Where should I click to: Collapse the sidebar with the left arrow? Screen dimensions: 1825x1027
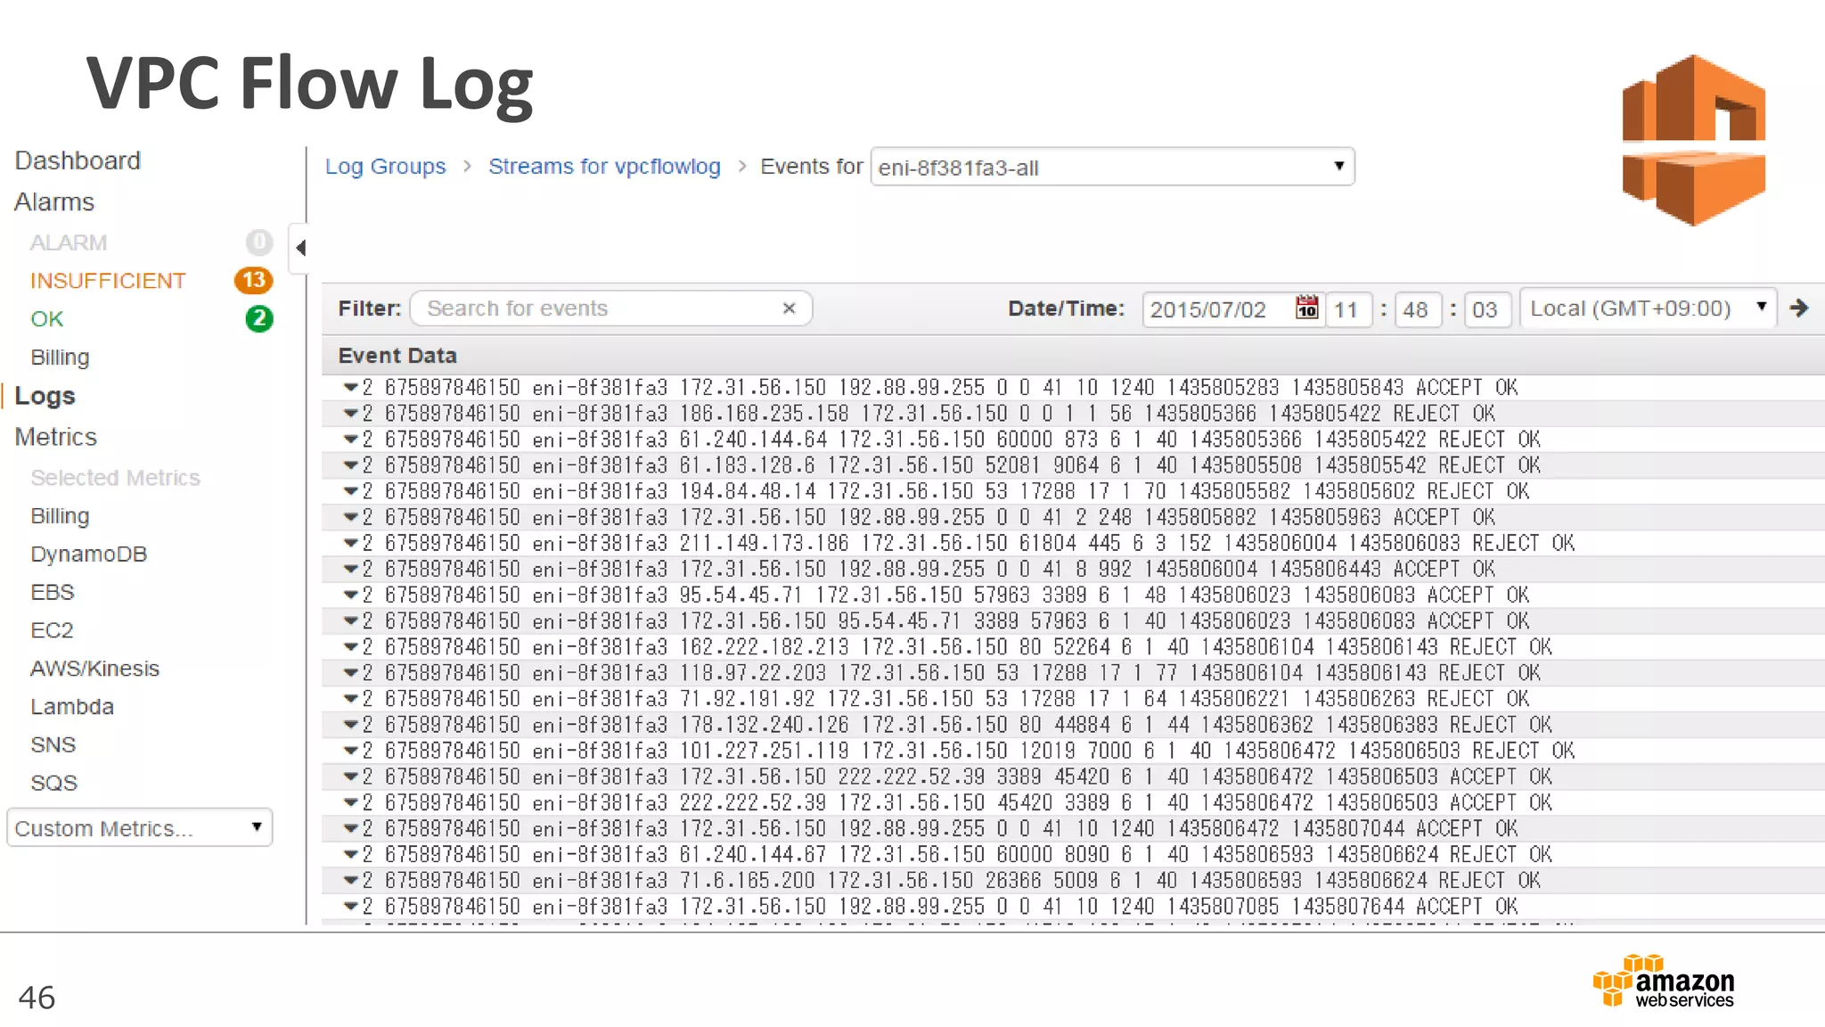click(300, 247)
